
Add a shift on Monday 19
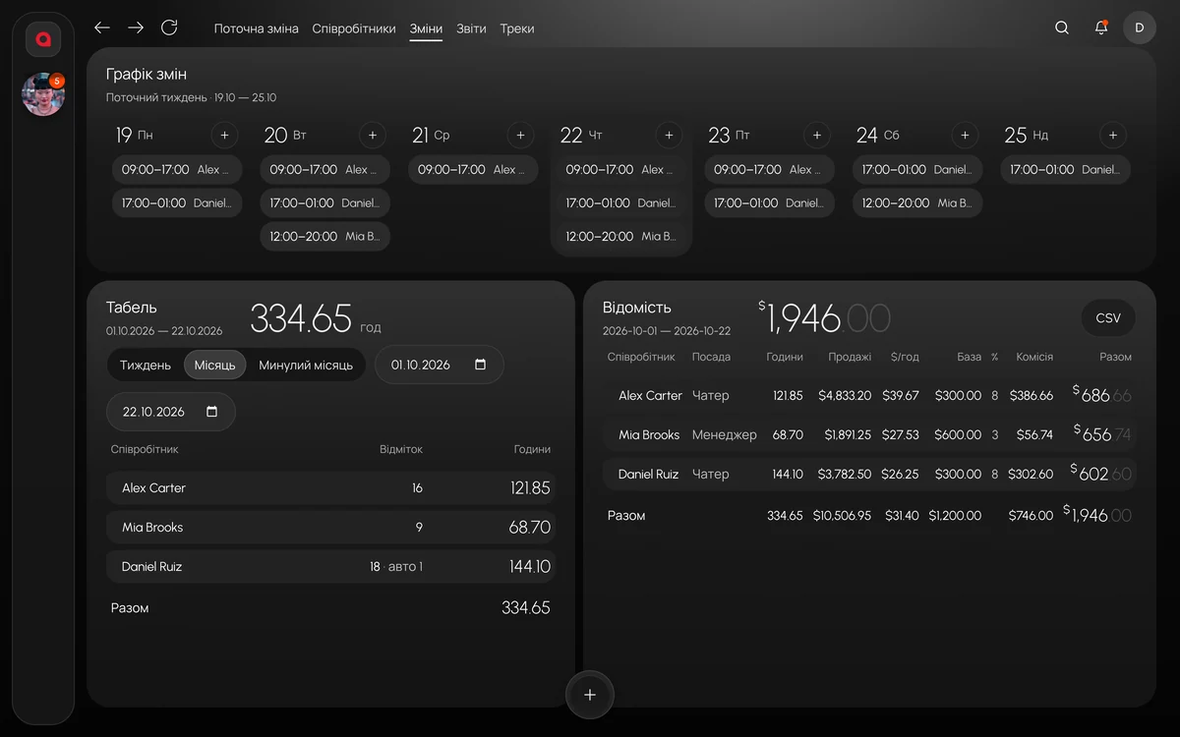224,136
